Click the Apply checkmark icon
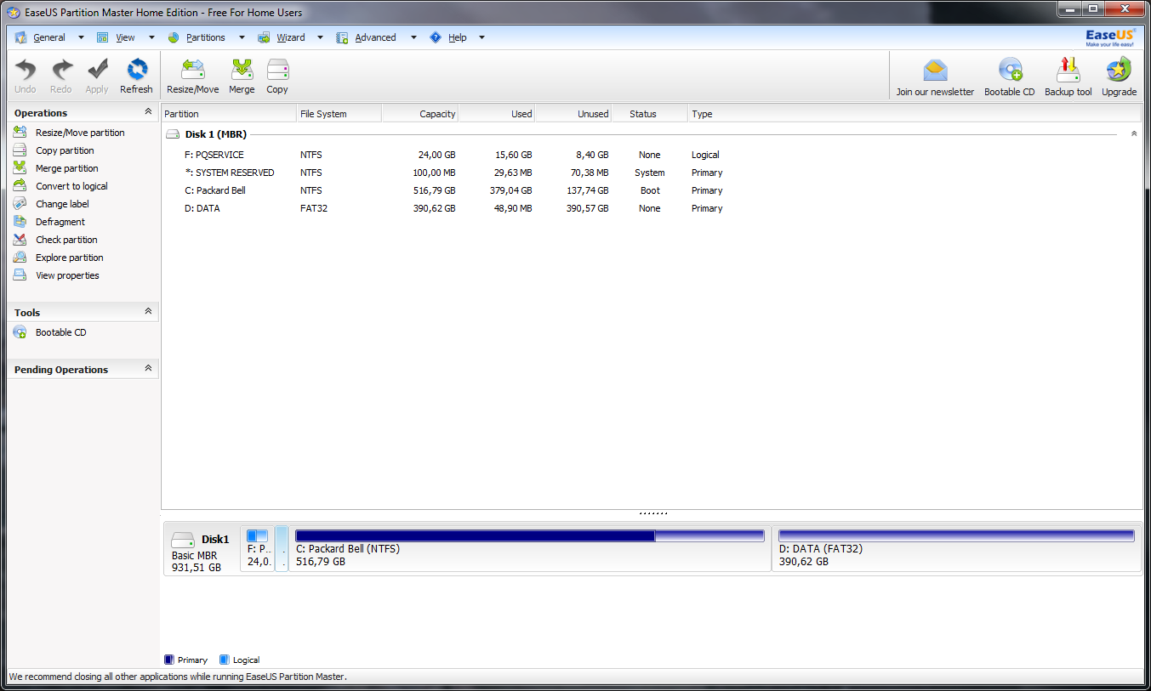This screenshot has width=1151, height=691. [x=97, y=70]
